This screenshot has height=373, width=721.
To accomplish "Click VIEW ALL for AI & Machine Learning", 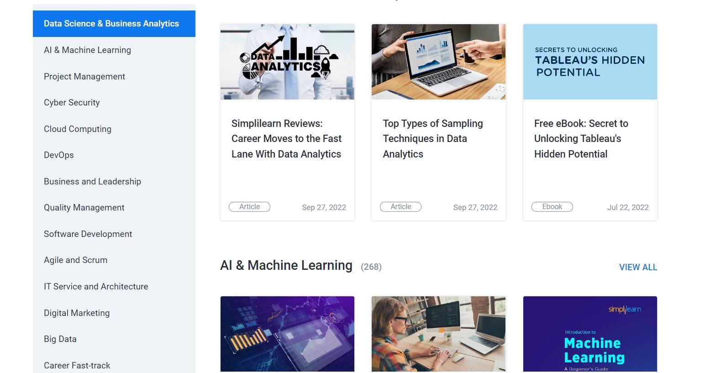I will tap(638, 268).
